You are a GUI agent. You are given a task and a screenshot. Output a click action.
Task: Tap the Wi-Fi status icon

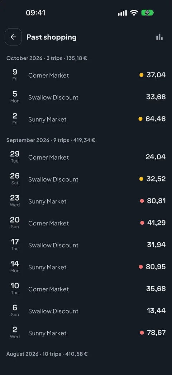[134, 13]
